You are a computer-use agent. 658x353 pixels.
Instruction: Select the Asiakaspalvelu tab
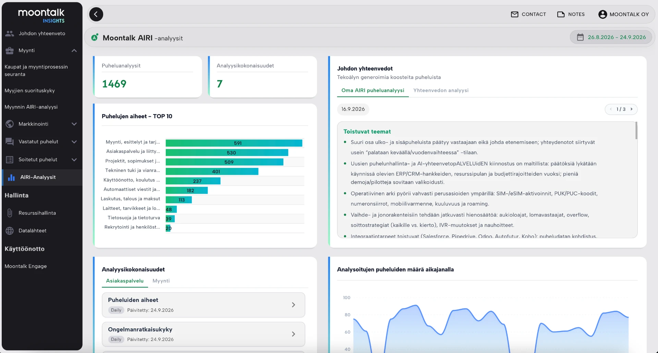tap(125, 281)
